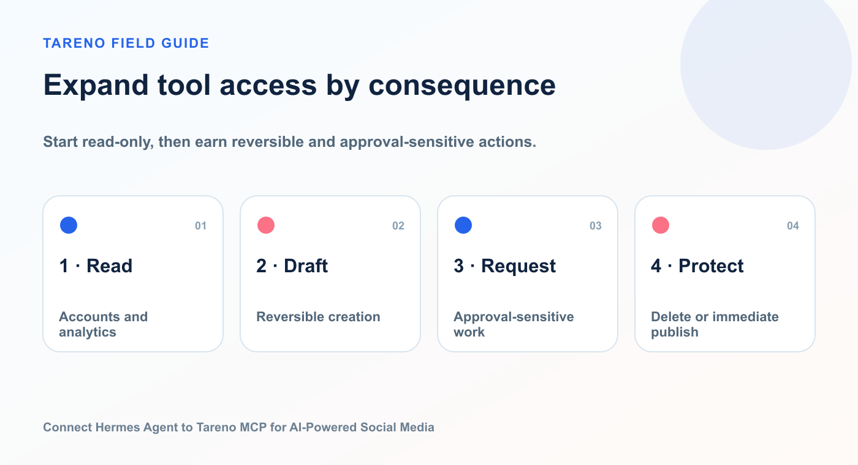The height and width of the screenshot is (465, 858).
Task: Click the pink dot on Draft card
Action: (x=266, y=225)
